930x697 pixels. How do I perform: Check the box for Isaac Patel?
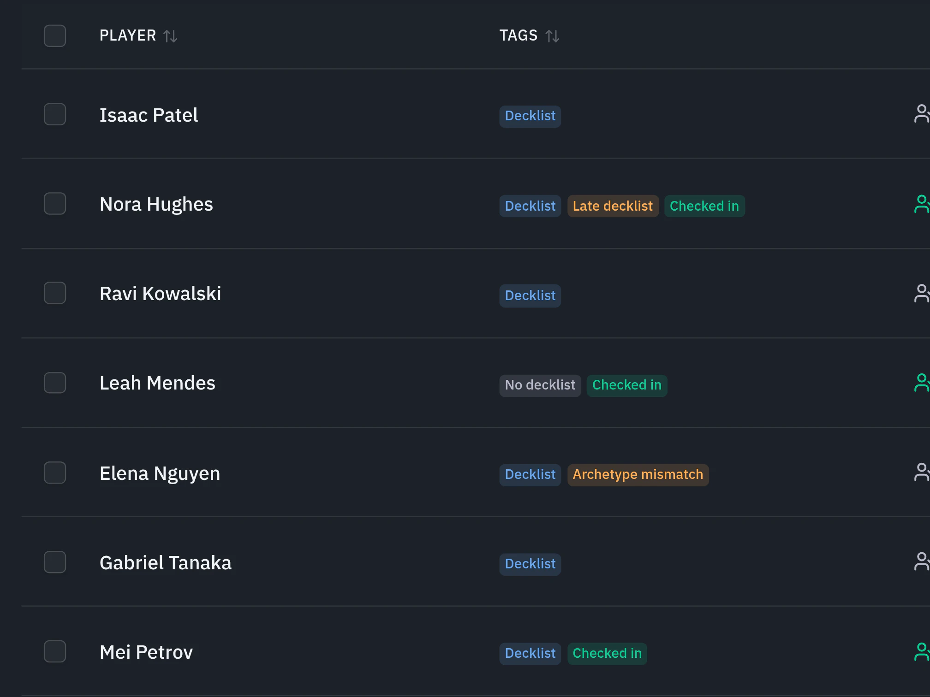click(55, 114)
